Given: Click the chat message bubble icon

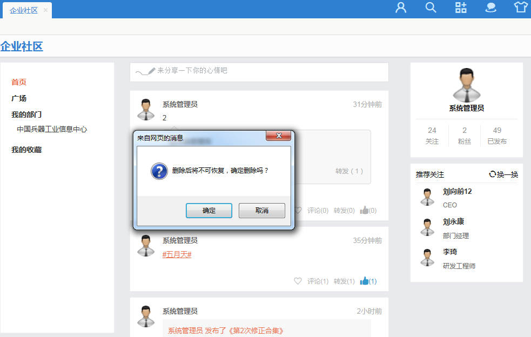Looking at the screenshot, I should (x=490, y=8).
